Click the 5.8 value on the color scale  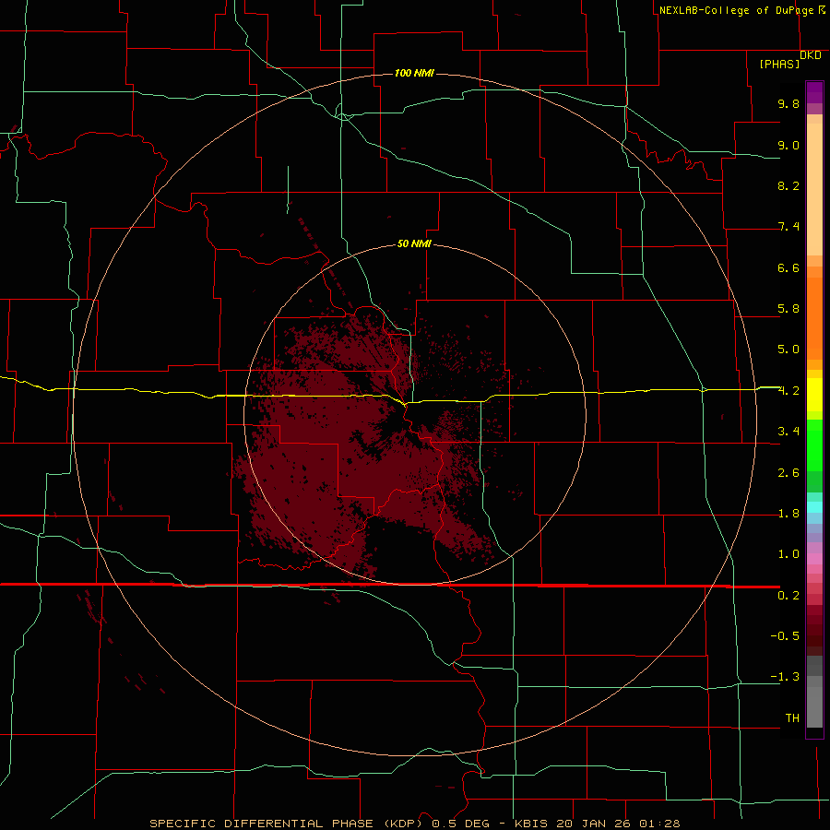tap(788, 309)
